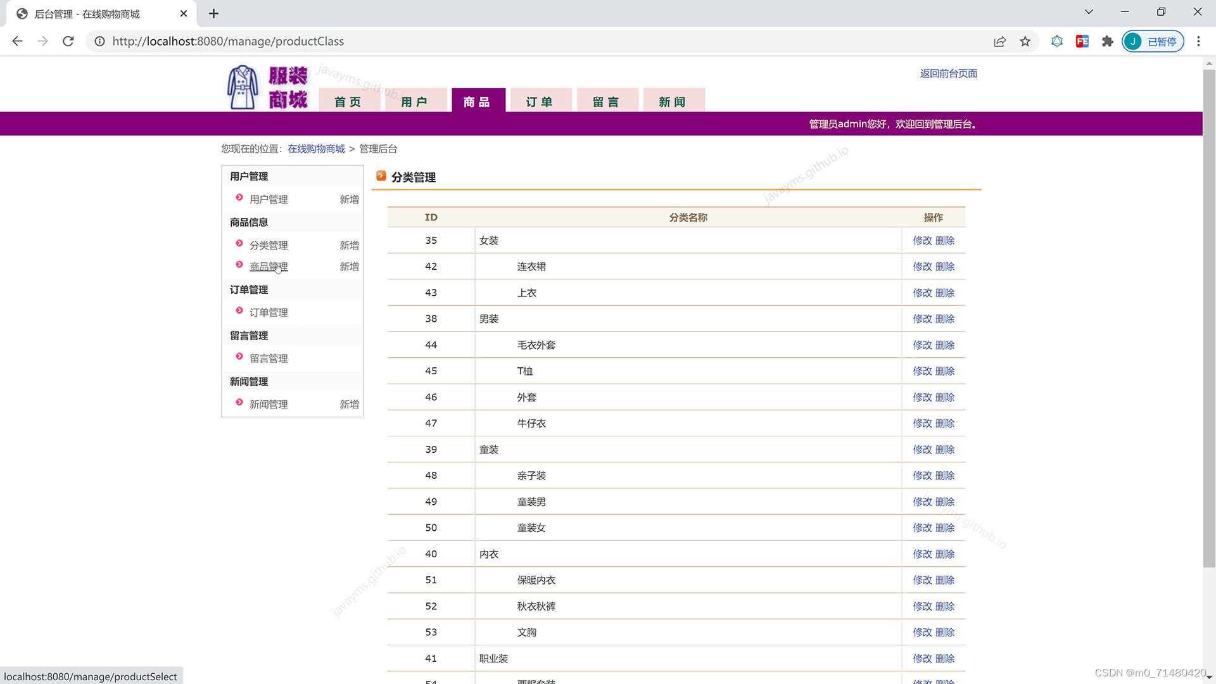Click 修改 for 保暖内衣 row

coord(922,580)
